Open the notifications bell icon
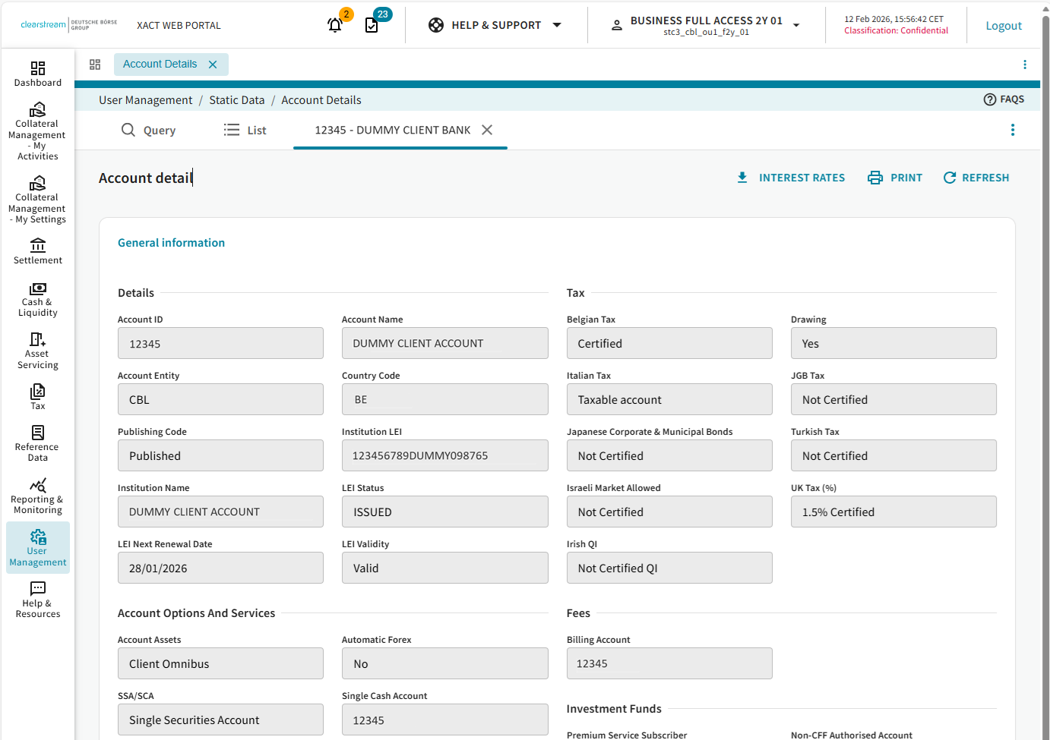 pyautogui.click(x=335, y=25)
